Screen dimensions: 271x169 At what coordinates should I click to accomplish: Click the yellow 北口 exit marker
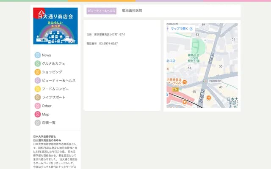pyautogui.click(x=175, y=90)
